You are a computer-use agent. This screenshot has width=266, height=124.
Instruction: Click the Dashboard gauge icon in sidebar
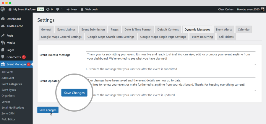tap(3, 19)
